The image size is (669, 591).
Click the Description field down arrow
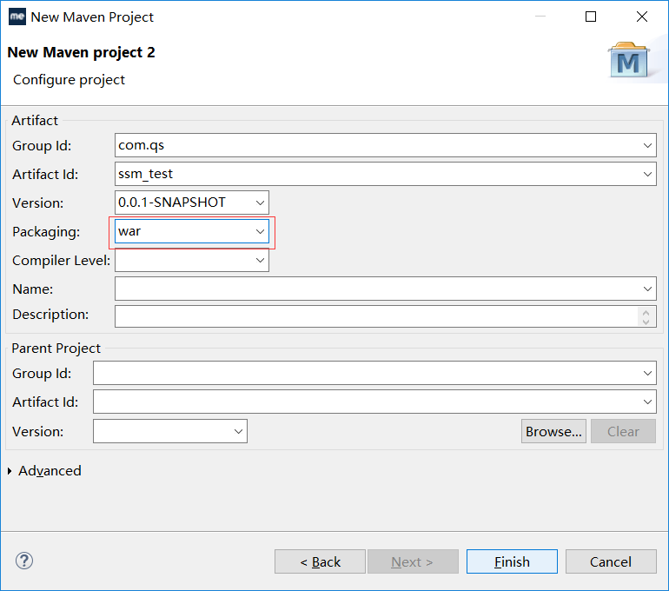point(646,322)
